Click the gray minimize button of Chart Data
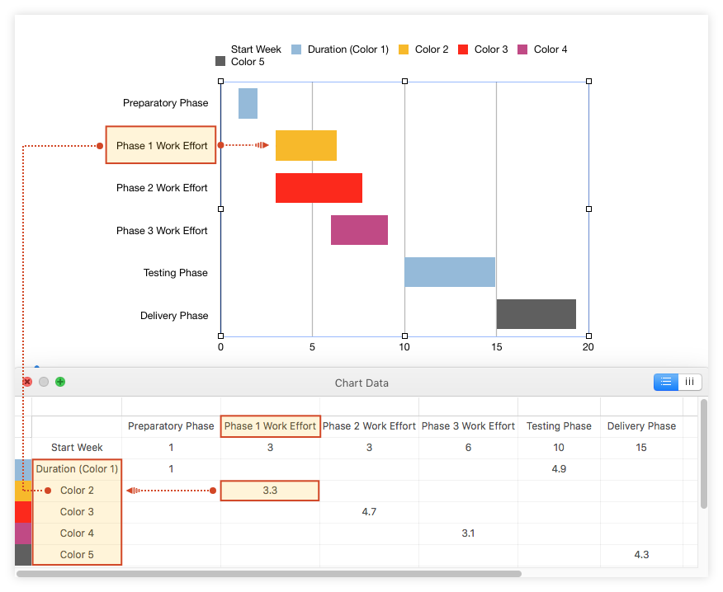Image resolution: width=723 pixels, height=592 pixels. click(x=44, y=382)
